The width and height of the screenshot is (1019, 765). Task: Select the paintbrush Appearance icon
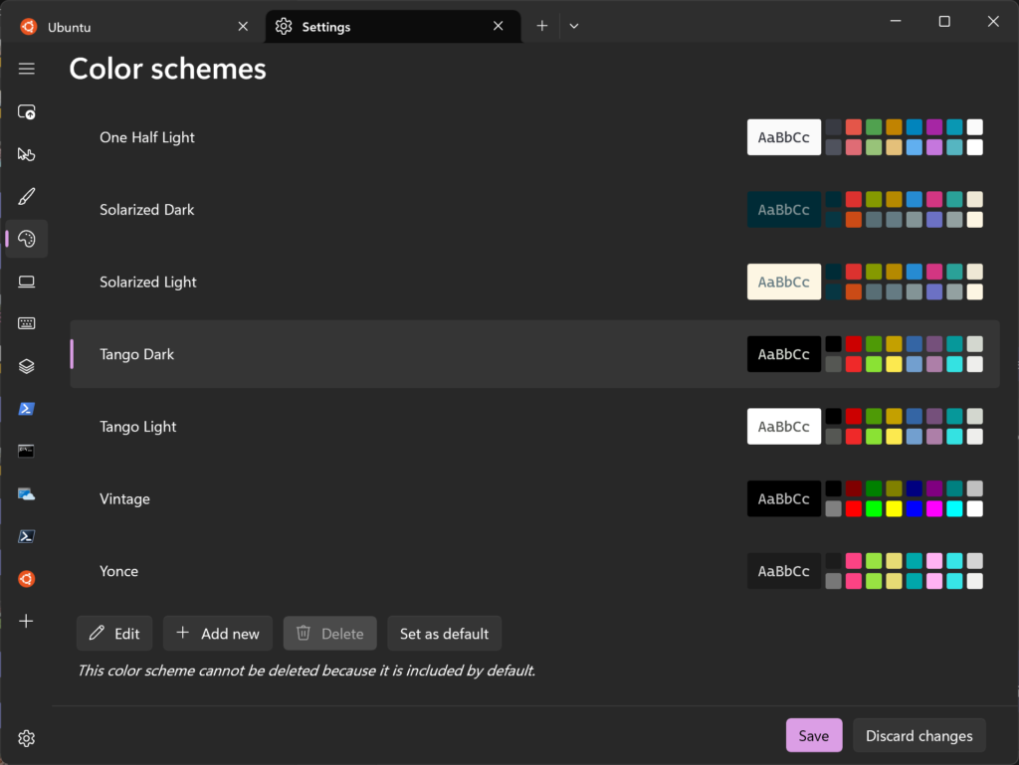coord(26,196)
